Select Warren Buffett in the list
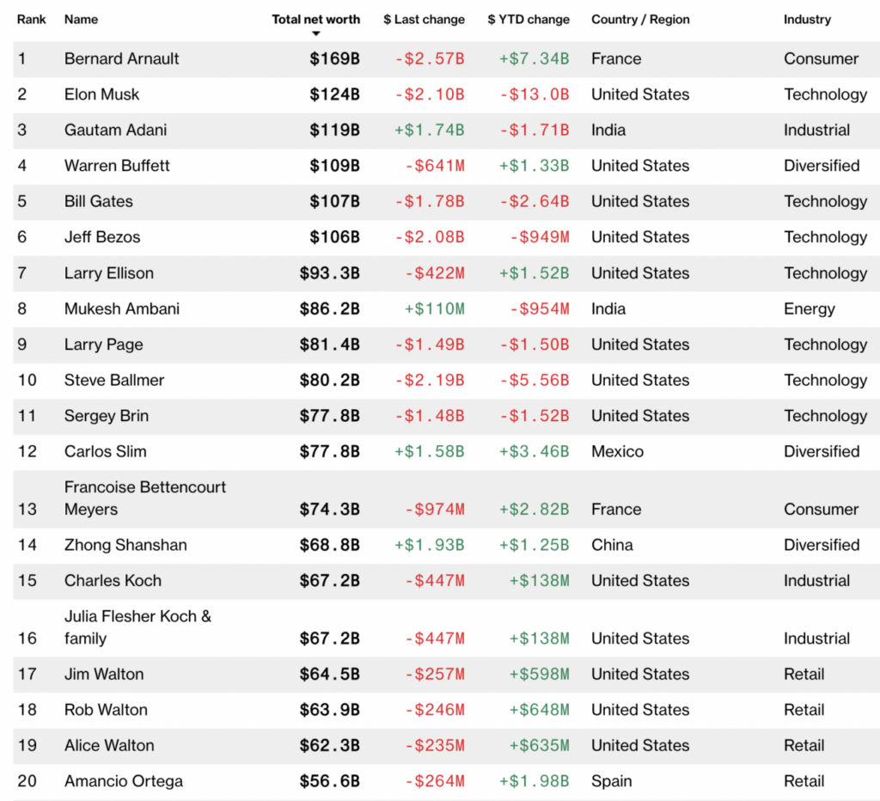 click(x=117, y=166)
